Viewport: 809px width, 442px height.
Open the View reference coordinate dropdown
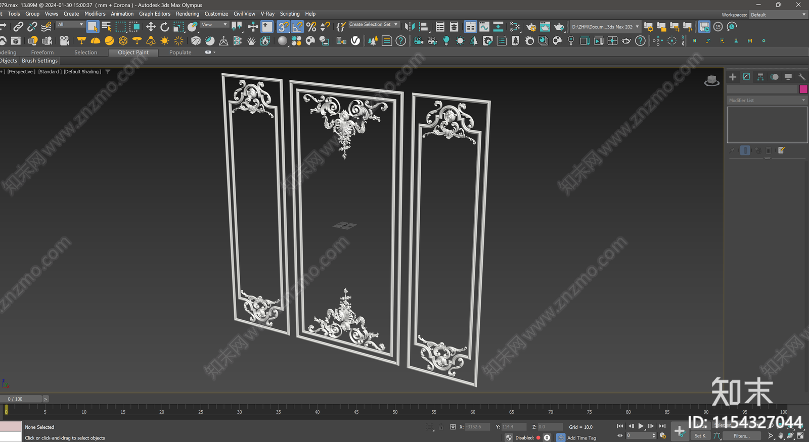[x=214, y=24]
